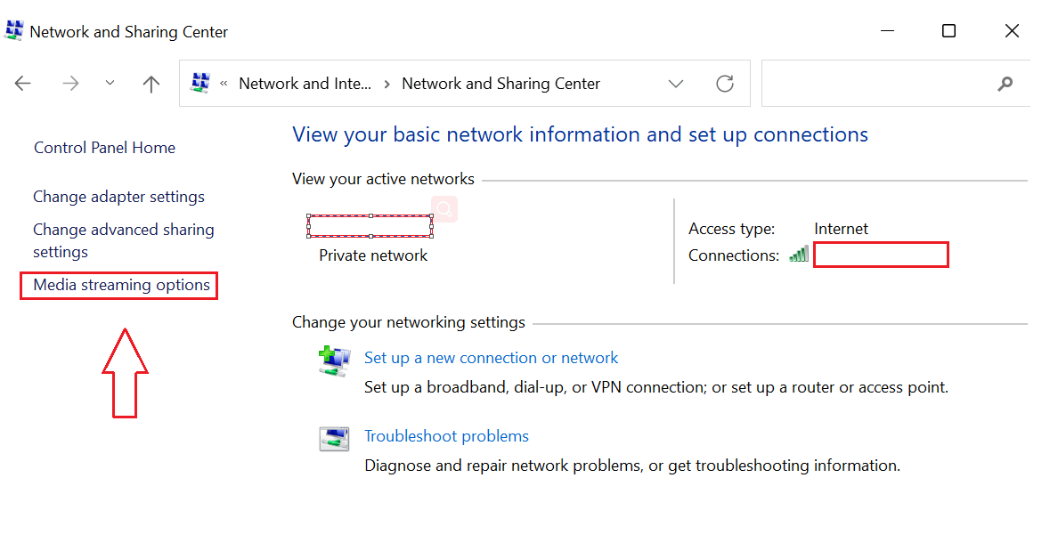Click the back navigation arrow
Image resolution: width=1058 pixels, height=559 pixels.
tap(22, 83)
